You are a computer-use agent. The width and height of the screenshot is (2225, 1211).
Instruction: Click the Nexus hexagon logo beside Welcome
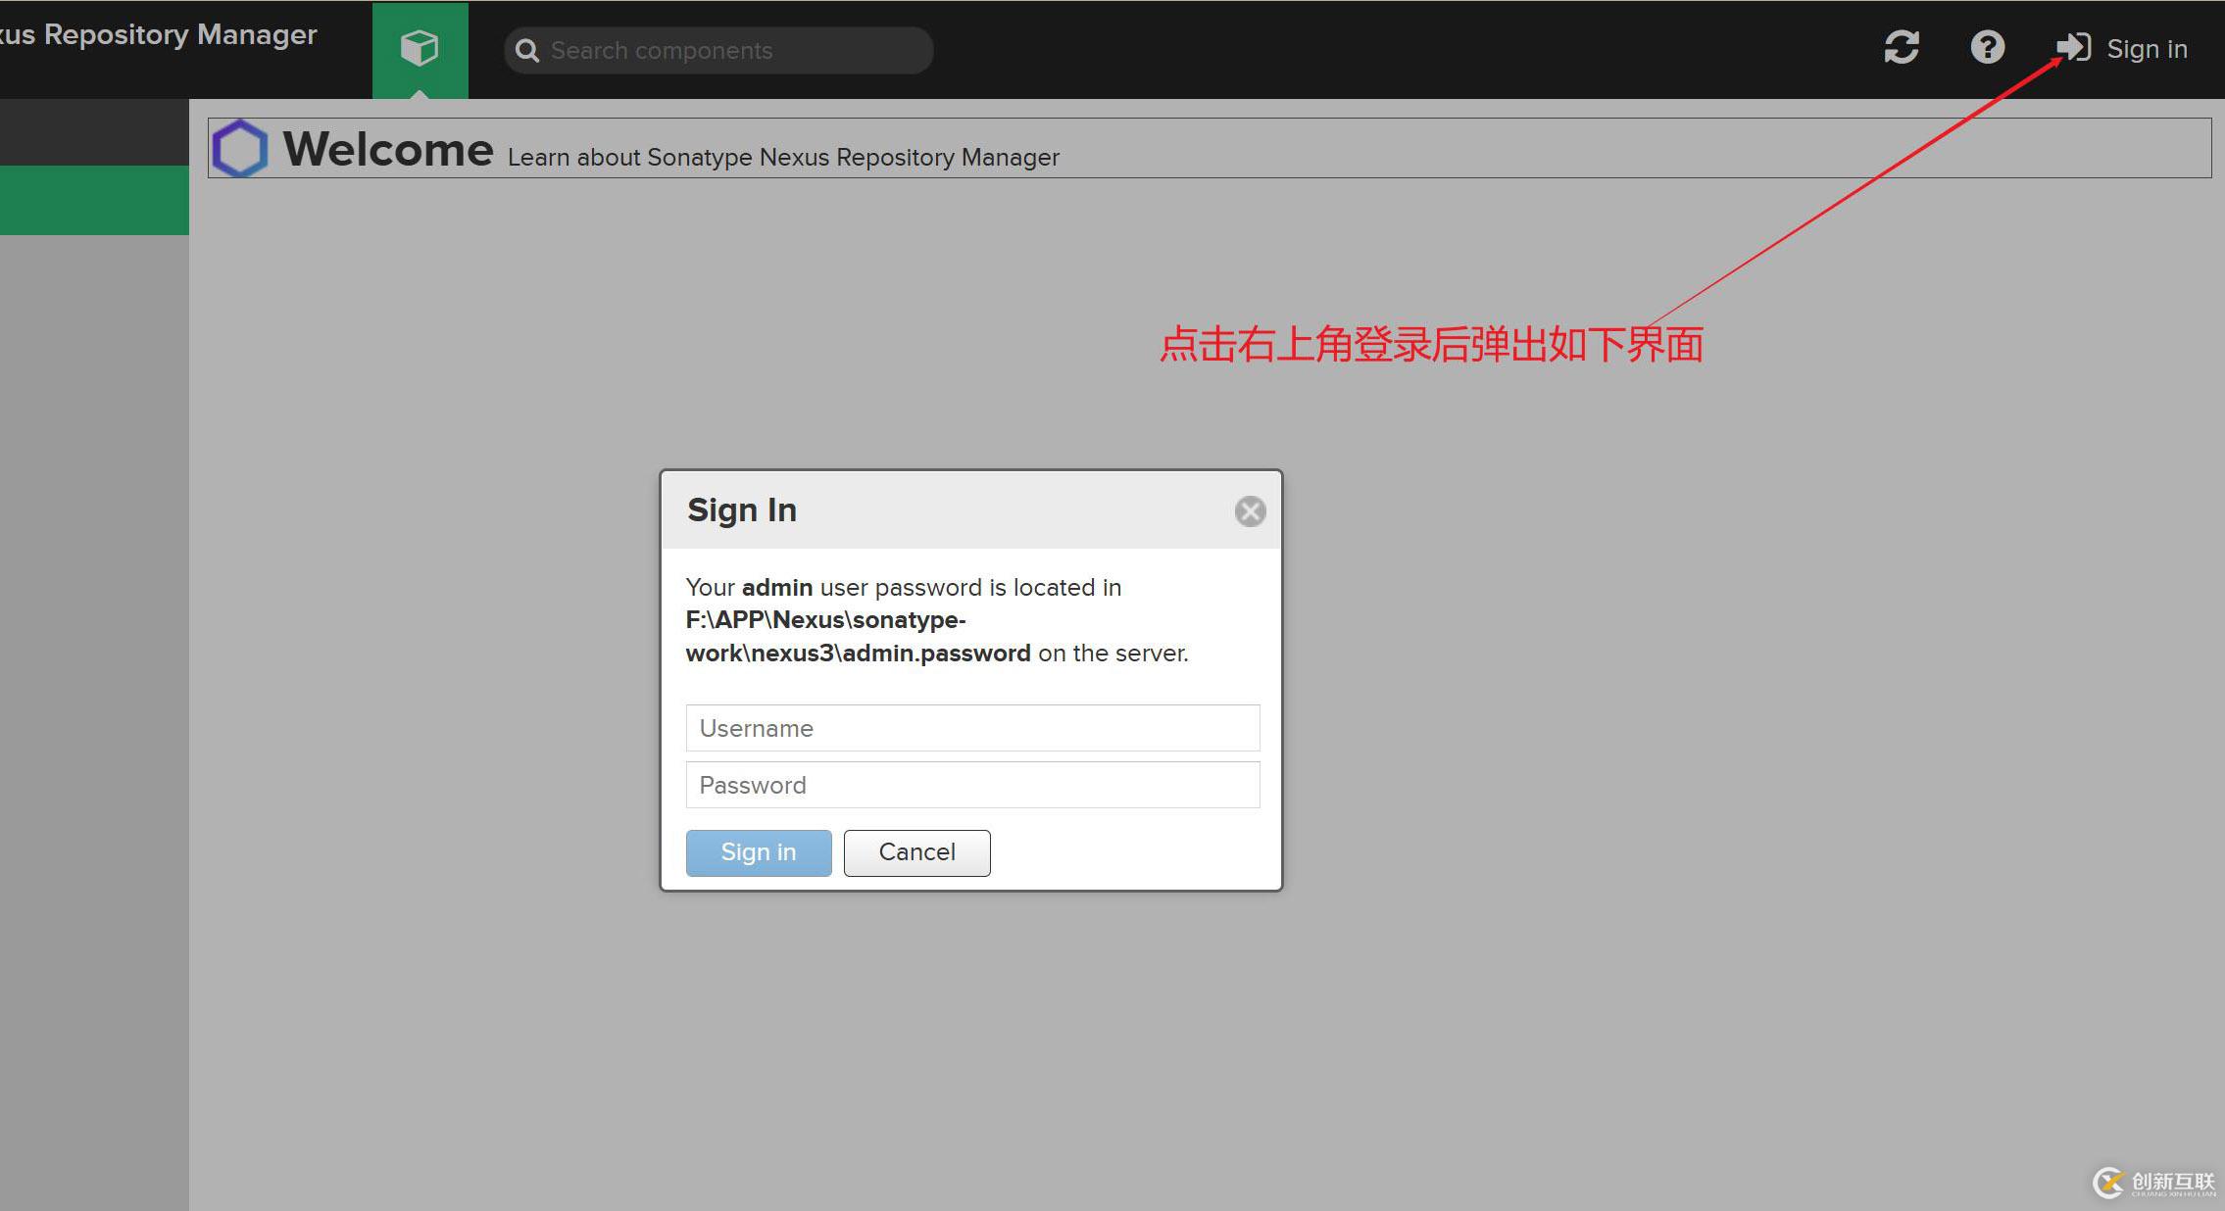[240, 148]
